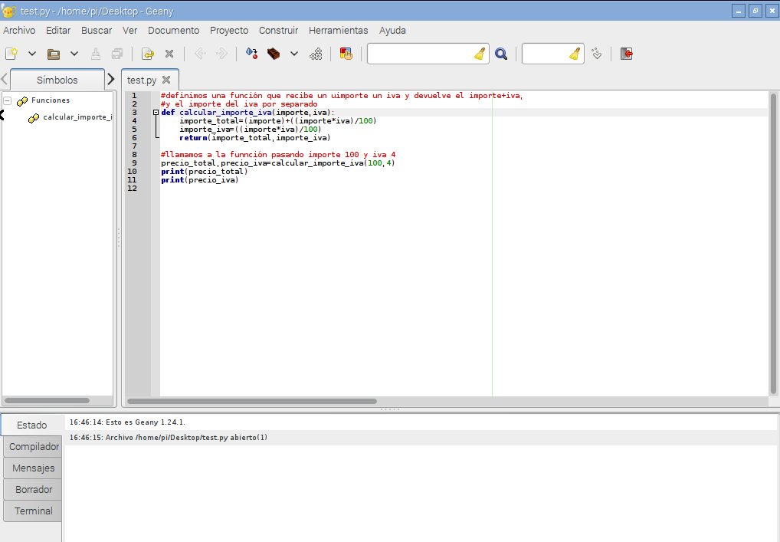The image size is (780, 542).
Task: Click inside the search text field
Action: pyautogui.click(x=421, y=54)
